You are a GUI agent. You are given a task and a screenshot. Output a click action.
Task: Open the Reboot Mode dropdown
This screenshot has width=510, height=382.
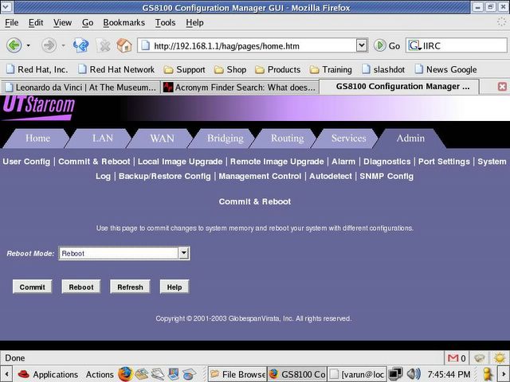point(124,253)
